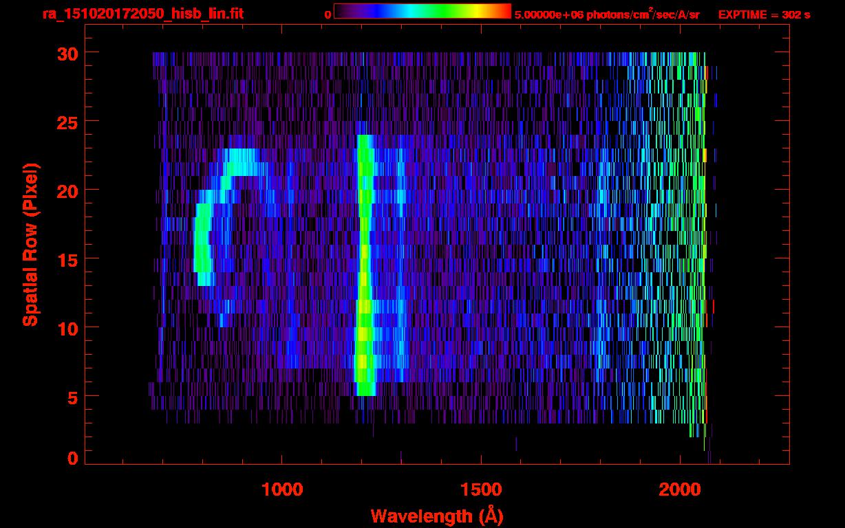Click the file name title ra_151020172050_hisb_lin.fit
The height and width of the screenshot is (528, 845).
[x=142, y=14]
